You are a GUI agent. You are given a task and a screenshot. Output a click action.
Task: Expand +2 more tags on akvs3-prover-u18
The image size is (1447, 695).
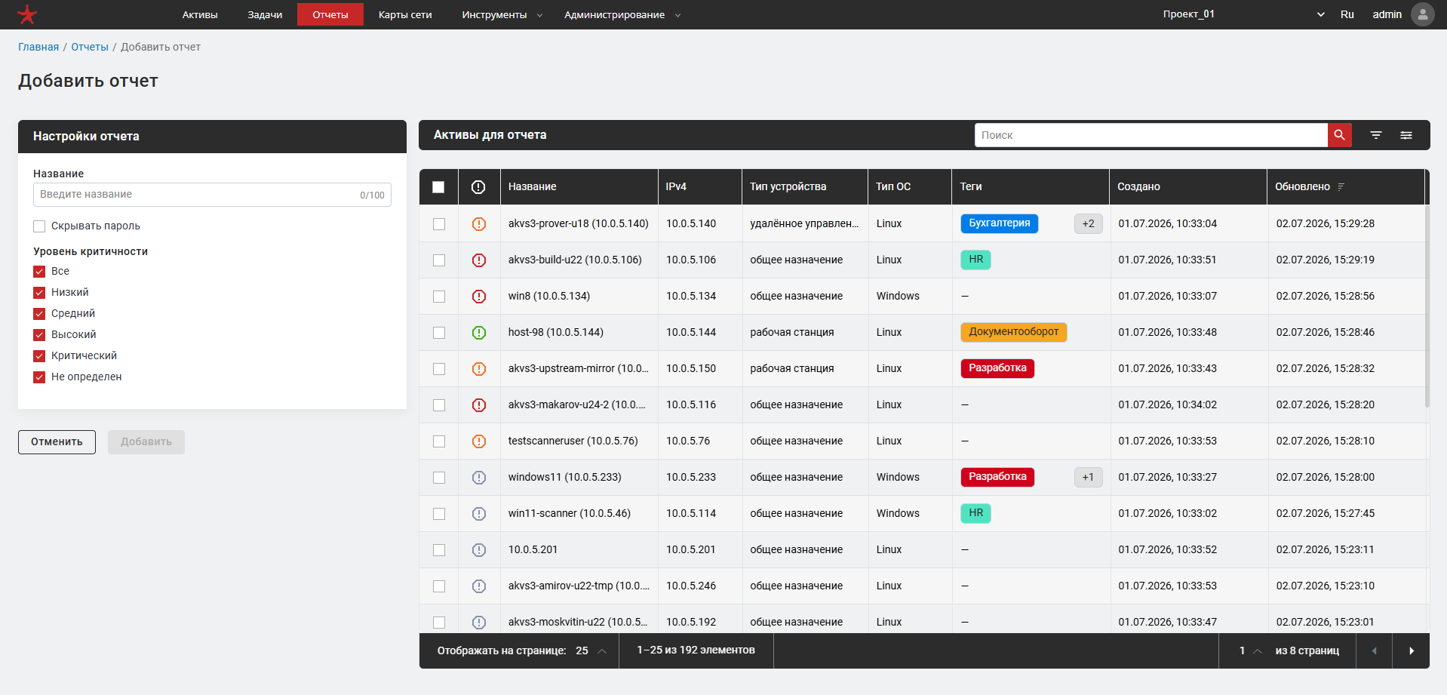pos(1088,224)
